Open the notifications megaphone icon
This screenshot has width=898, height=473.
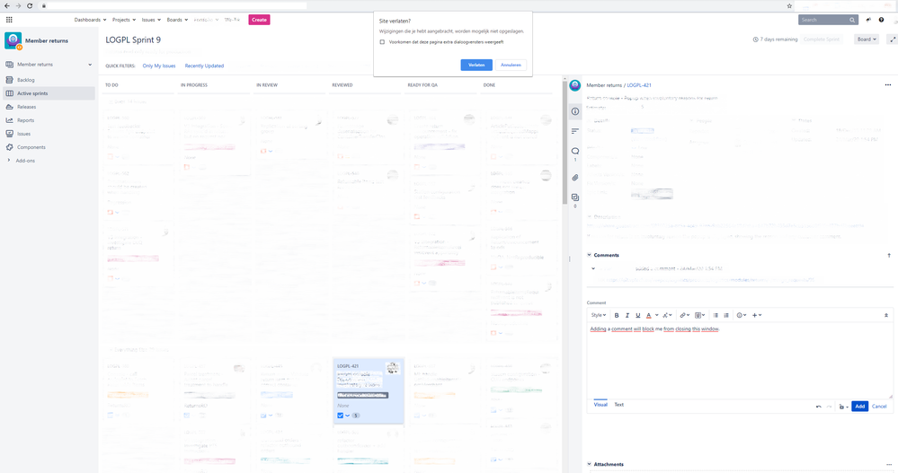868,20
